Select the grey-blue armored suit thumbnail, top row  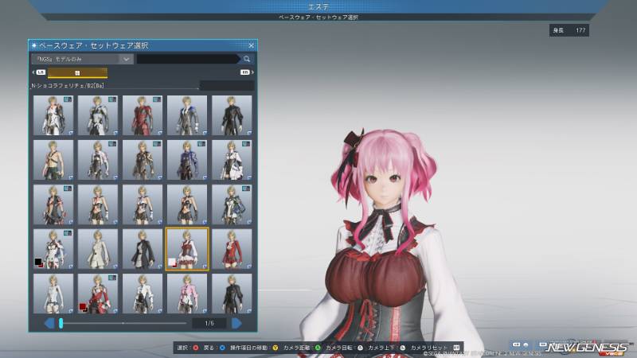(187, 115)
